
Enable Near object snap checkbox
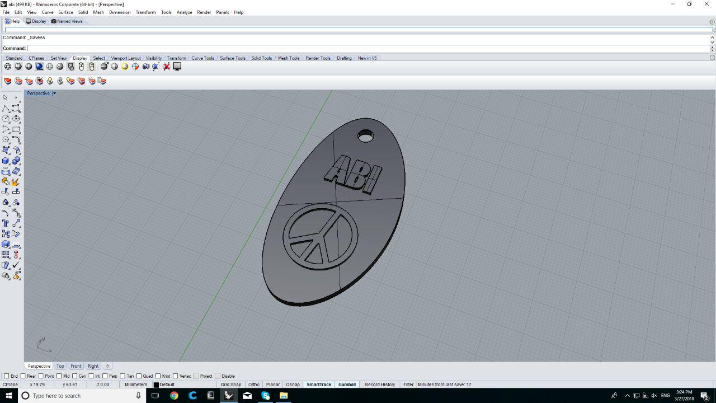tap(23, 376)
